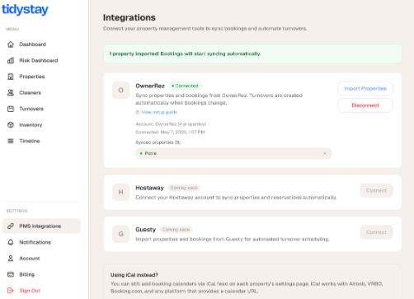The image size is (414, 299).
Task: Click the Hostaway integration title
Action: click(x=149, y=188)
